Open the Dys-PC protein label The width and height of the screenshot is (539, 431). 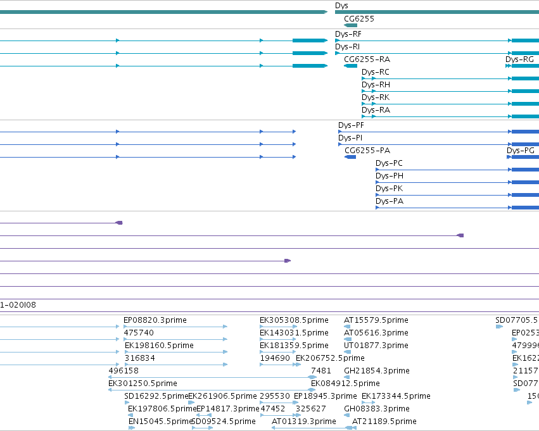point(389,163)
